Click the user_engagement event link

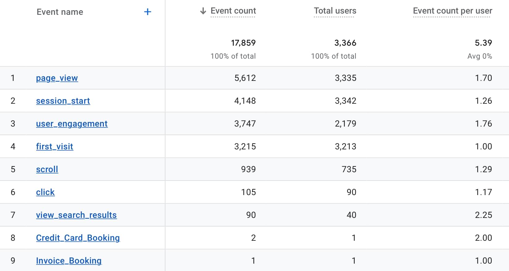coord(72,124)
